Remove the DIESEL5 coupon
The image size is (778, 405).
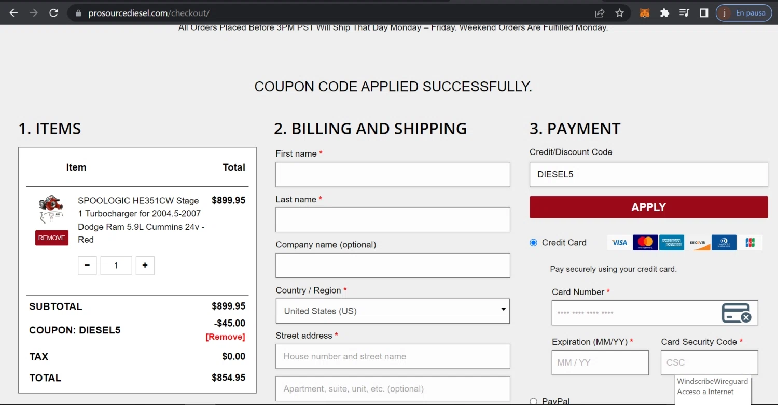point(225,337)
